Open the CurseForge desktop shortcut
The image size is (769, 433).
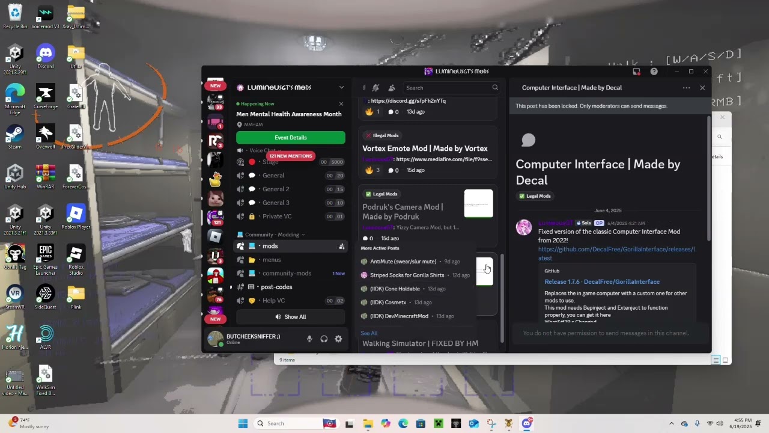coord(45,96)
